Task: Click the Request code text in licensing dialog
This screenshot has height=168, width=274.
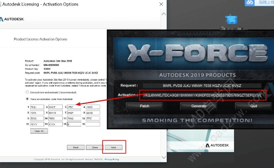Action: point(71,73)
